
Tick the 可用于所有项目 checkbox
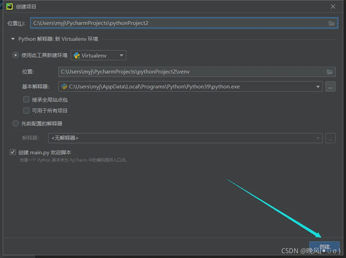point(26,110)
